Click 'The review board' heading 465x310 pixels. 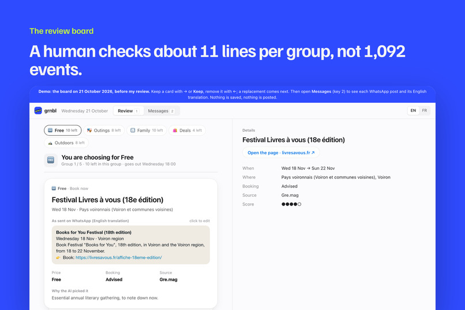(61, 31)
